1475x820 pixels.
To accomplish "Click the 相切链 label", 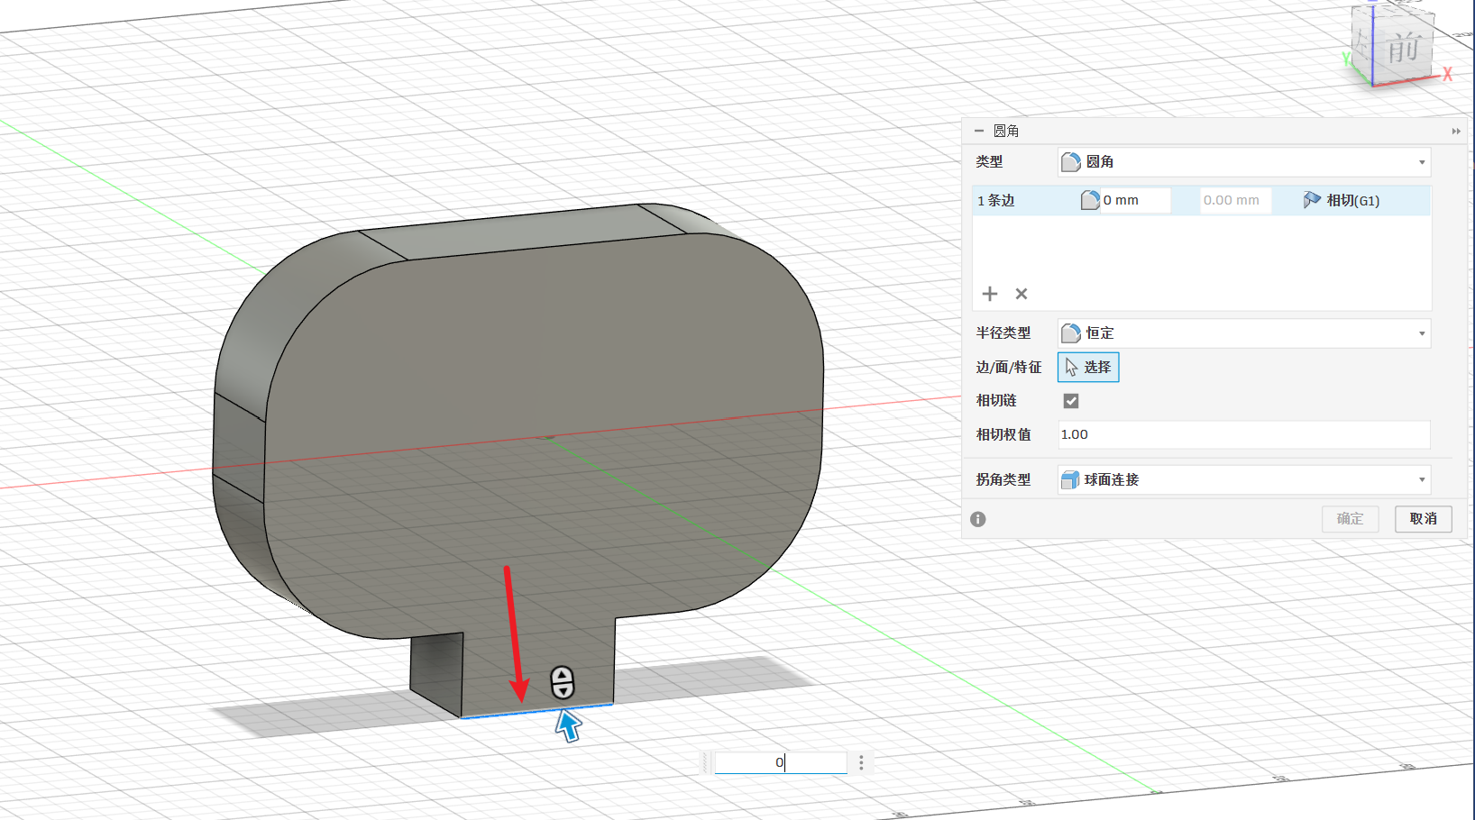I will pyautogui.click(x=996, y=401).
